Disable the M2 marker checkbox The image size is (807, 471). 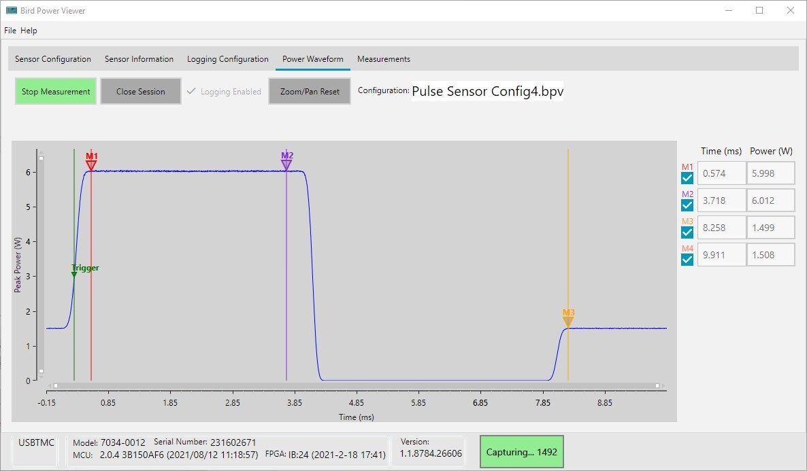[x=687, y=205]
